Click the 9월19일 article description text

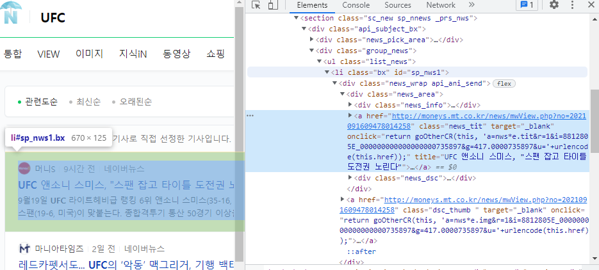coord(126,207)
